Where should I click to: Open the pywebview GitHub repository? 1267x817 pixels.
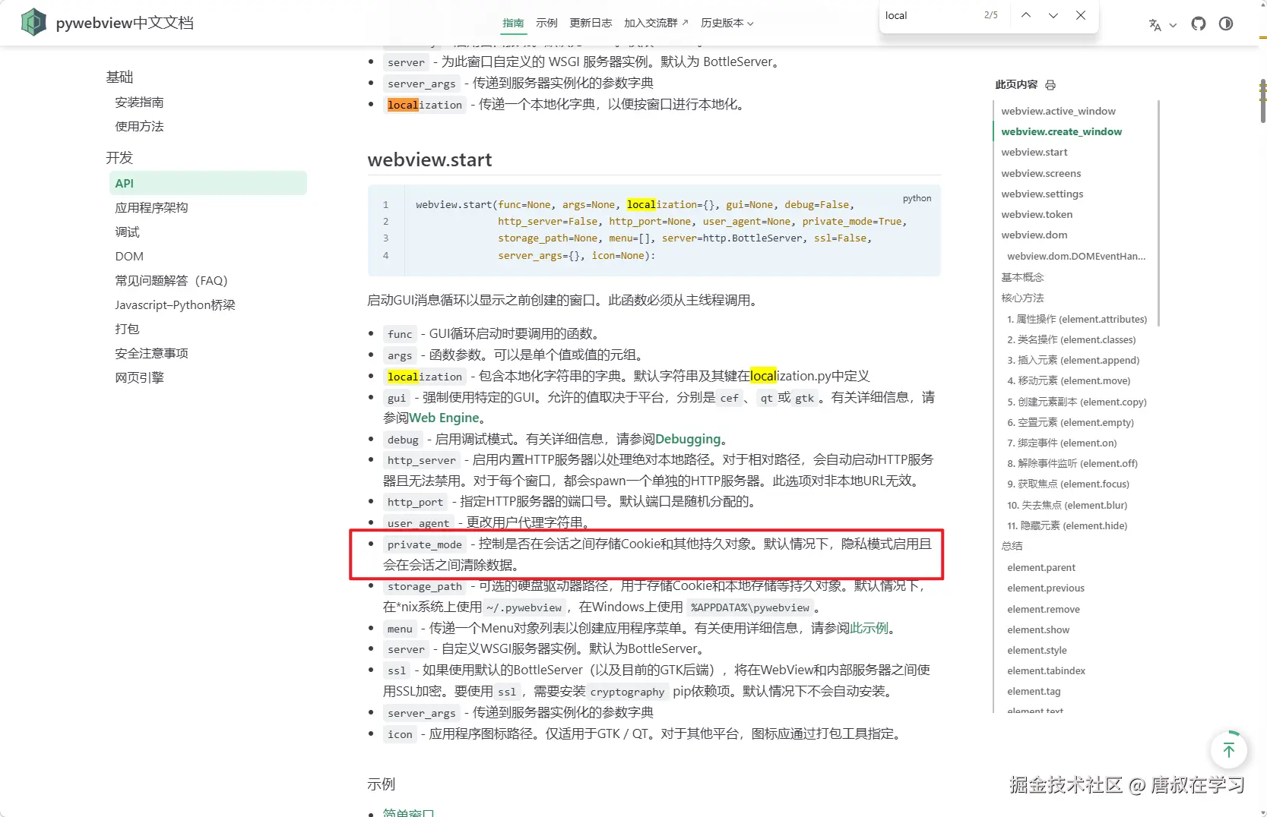(1198, 24)
